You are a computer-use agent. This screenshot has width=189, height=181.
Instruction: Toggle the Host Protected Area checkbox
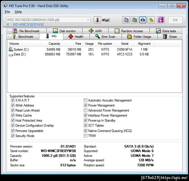(13, 120)
